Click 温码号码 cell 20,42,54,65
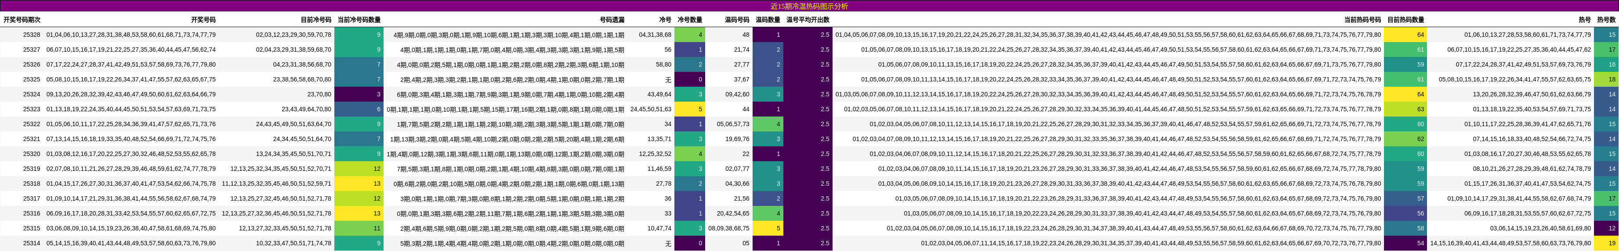Image resolution: width=1619 pixels, height=251 pixels. point(733,213)
